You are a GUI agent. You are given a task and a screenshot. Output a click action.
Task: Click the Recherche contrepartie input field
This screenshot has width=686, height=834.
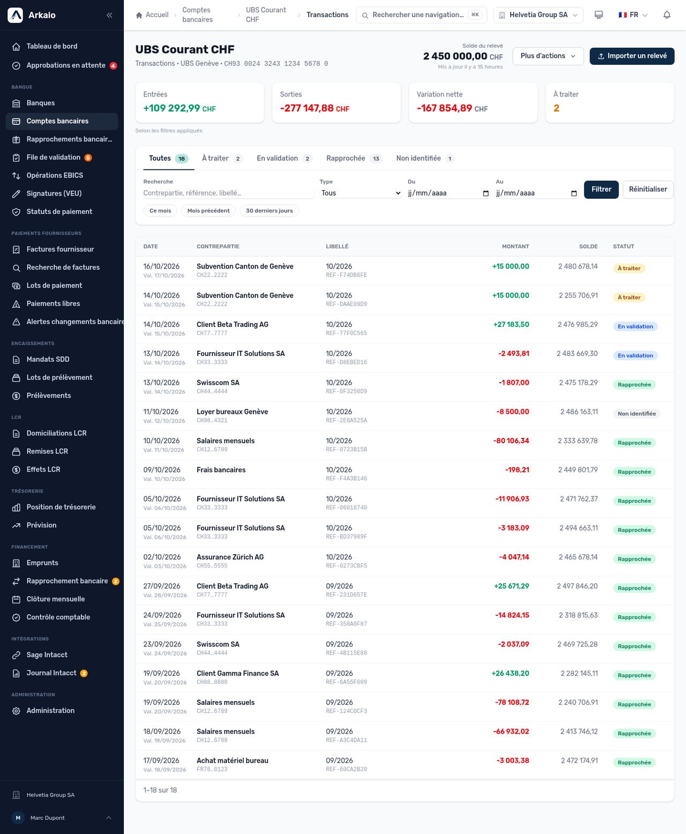(228, 193)
